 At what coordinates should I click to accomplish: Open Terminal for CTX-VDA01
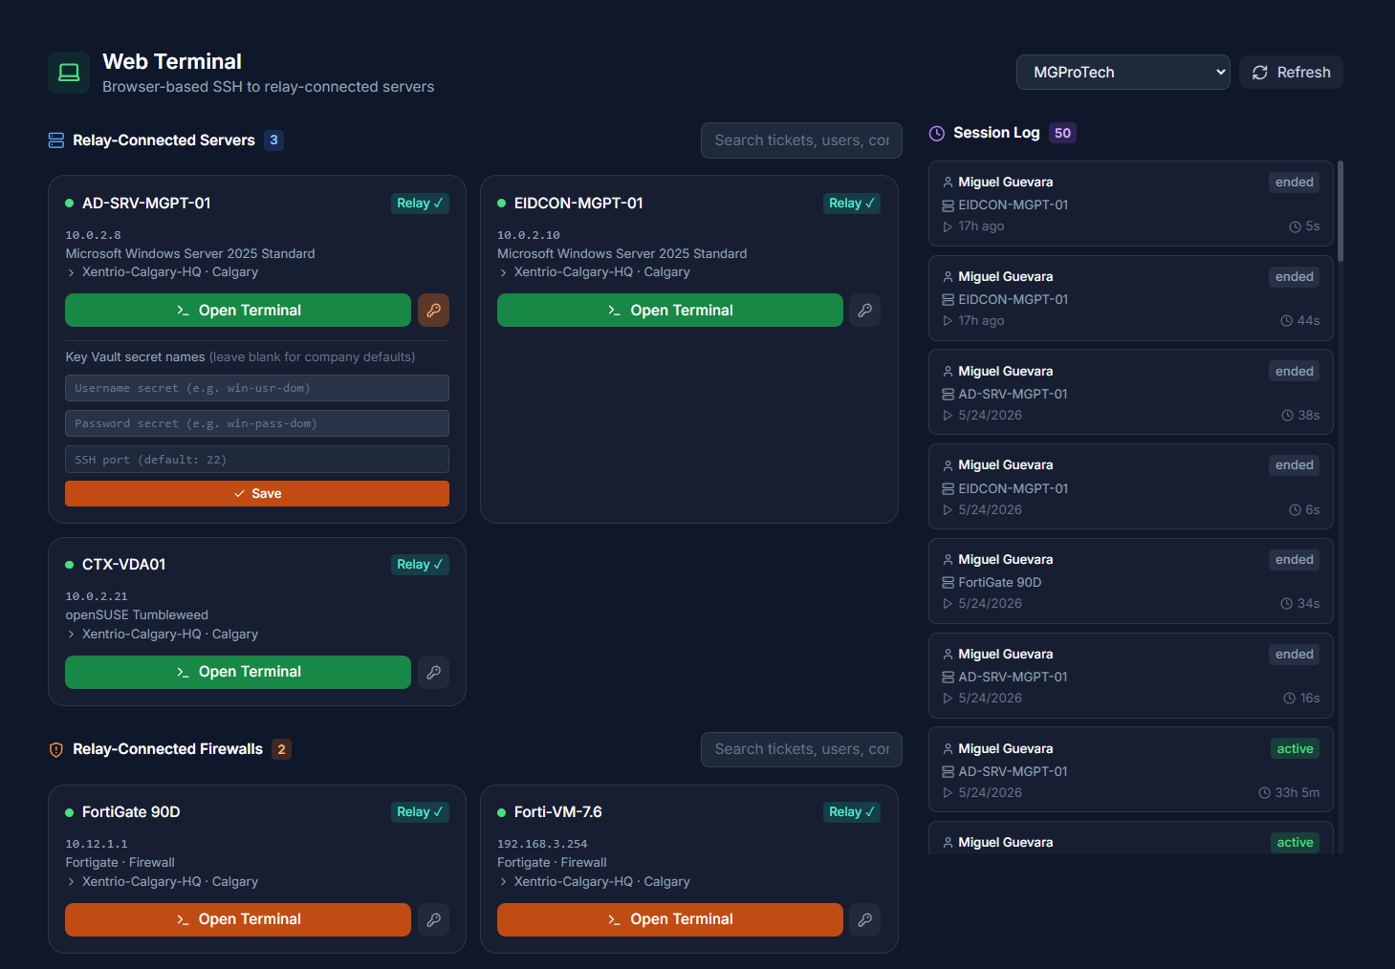tap(238, 672)
